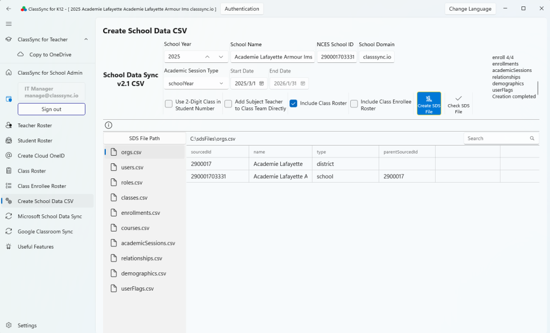Select demographics.csv file icon
Image resolution: width=550 pixels, height=333 pixels.
114,273
